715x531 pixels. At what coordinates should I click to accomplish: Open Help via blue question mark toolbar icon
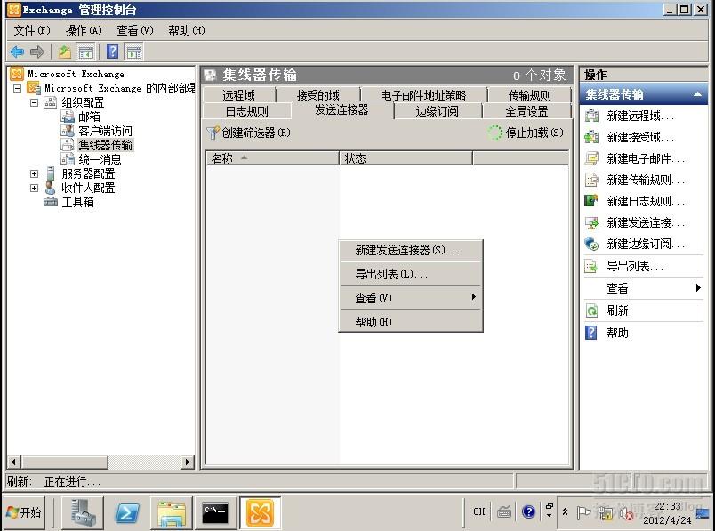(112, 52)
